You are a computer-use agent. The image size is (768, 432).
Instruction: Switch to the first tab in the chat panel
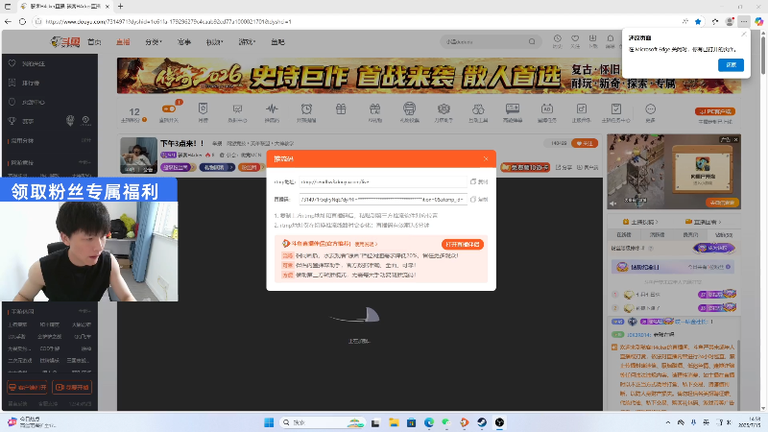pyautogui.click(x=623, y=234)
